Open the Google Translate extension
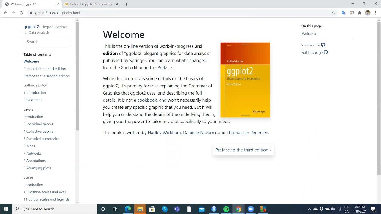This screenshot has height=214, width=381. tap(343, 13)
